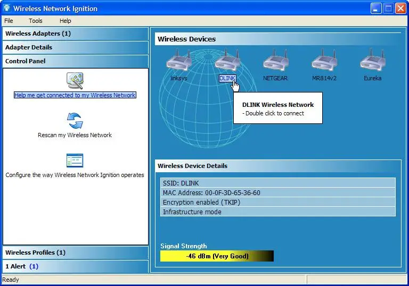Click the 'Wireless Device Details' header

278,166
